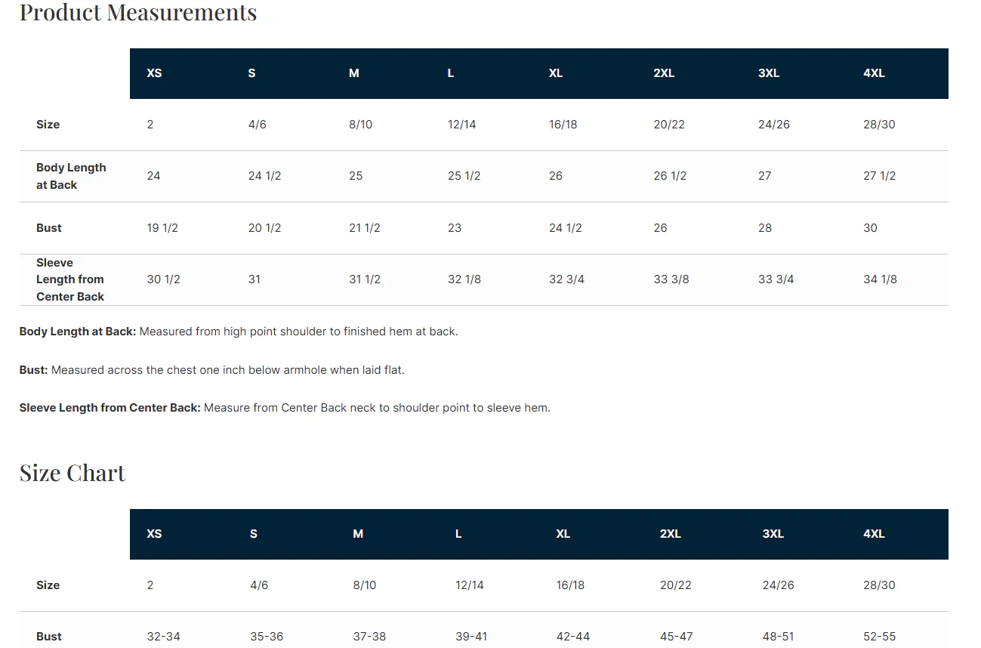Click the 26 1/2 body length value

670,176
